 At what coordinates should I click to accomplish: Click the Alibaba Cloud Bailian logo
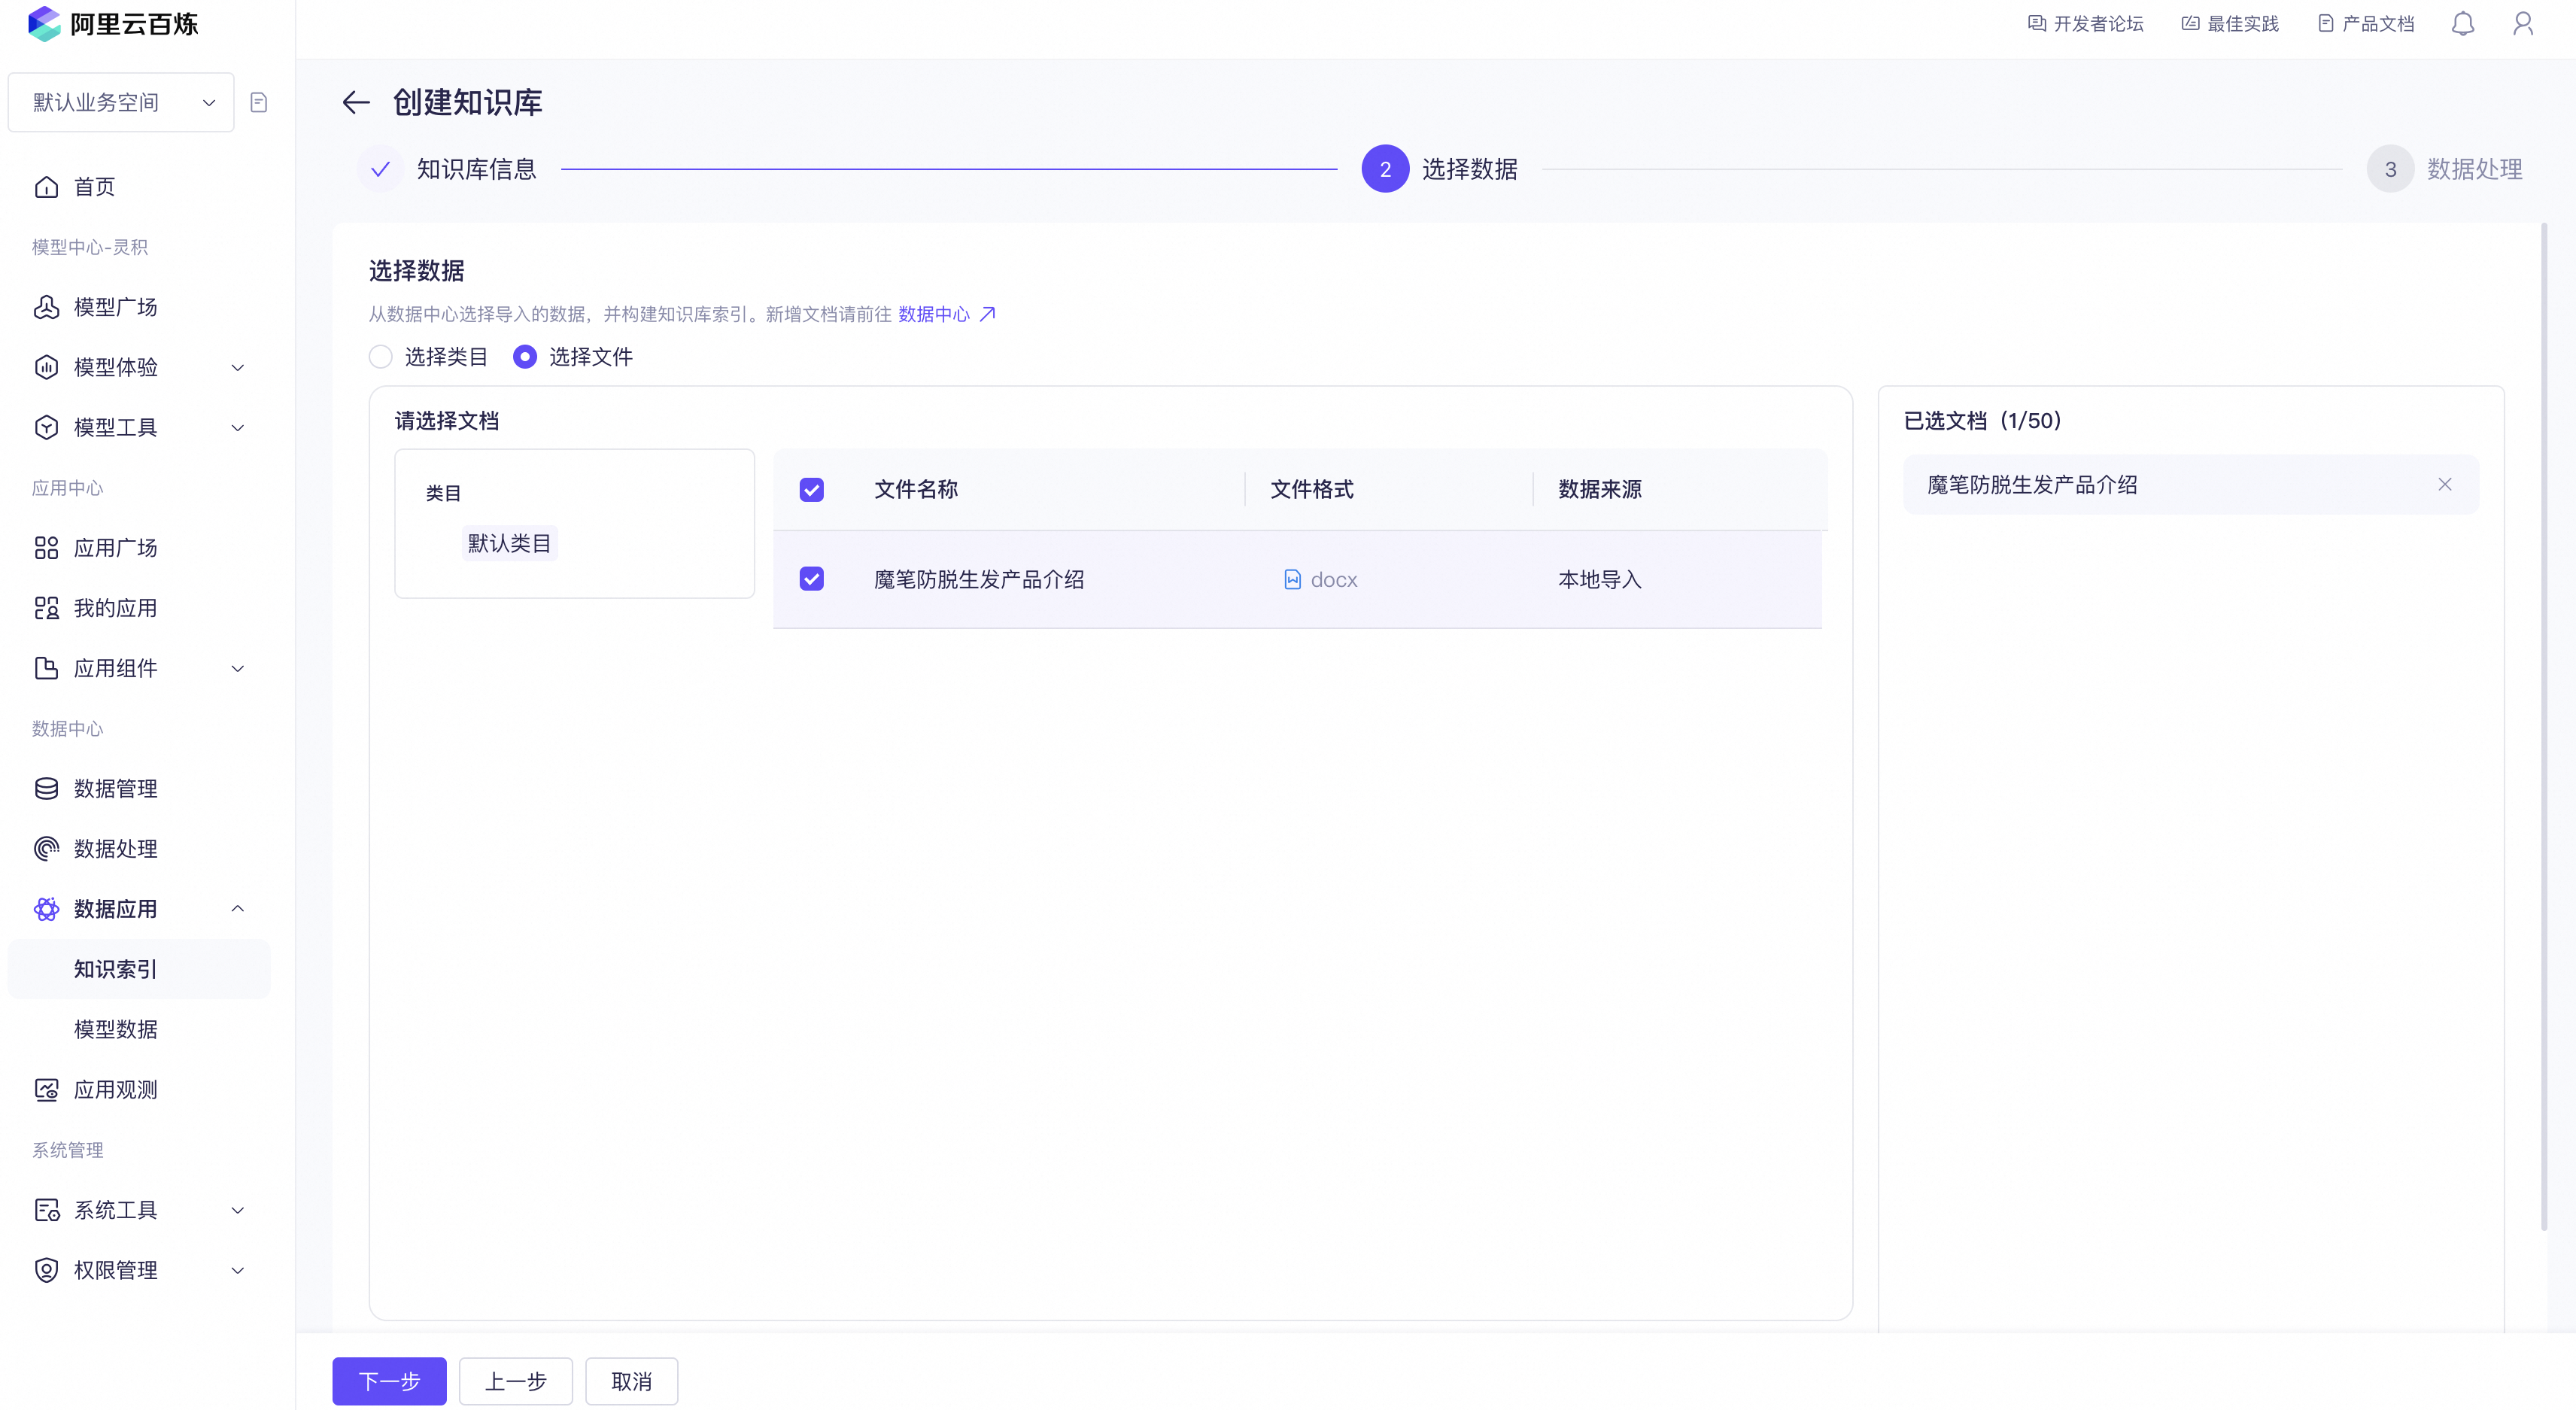(x=113, y=24)
